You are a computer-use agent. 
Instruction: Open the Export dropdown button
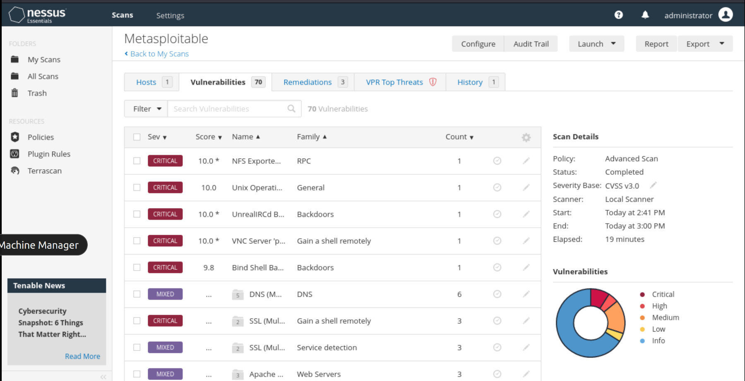pos(705,44)
